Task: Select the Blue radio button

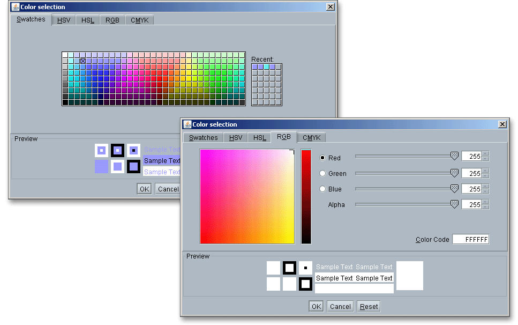Action: 322,189
